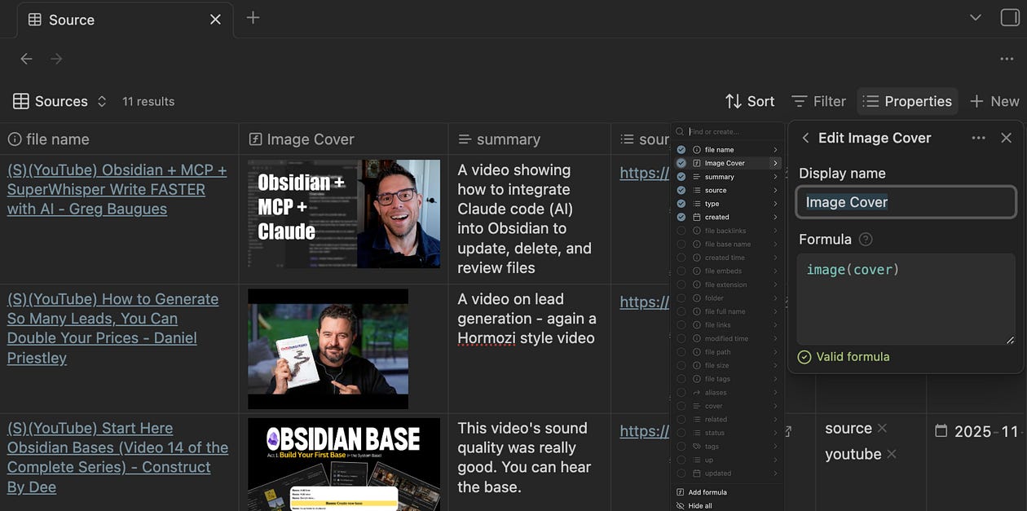Click the Display name input field
Screen dimensions: 1027x511
point(906,202)
